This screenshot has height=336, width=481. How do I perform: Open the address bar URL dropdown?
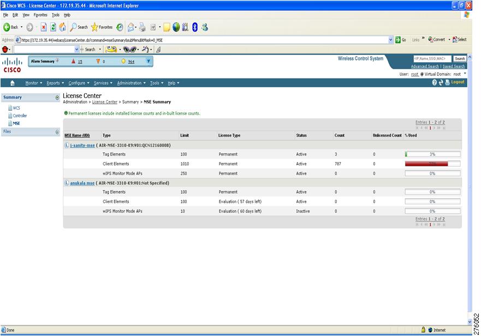coord(390,40)
